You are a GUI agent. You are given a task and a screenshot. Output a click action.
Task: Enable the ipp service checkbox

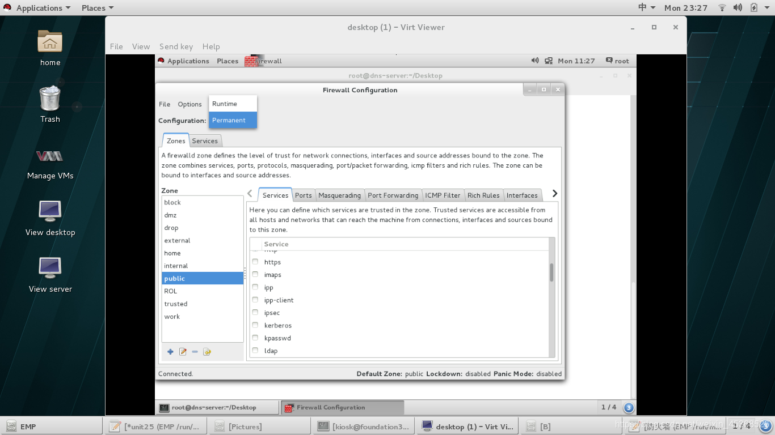255,288
